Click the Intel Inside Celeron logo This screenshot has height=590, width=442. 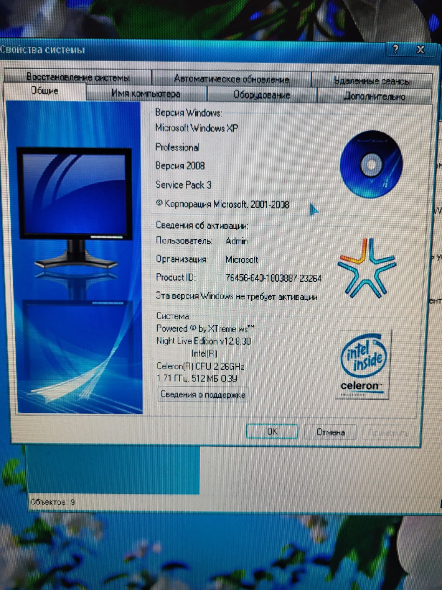[x=364, y=365]
